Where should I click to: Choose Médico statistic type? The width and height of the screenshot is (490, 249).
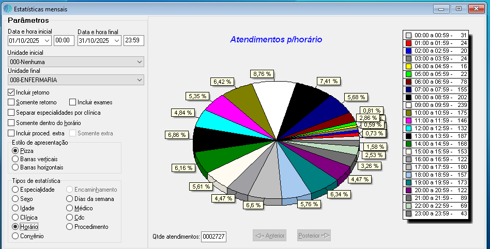70,208
